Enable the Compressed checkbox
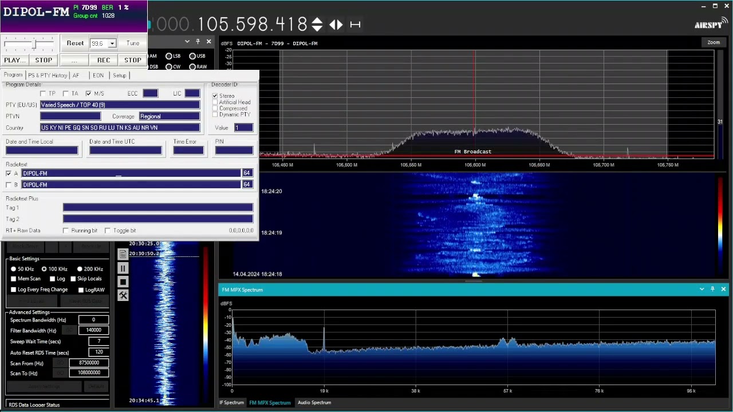 [x=215, y=108]
